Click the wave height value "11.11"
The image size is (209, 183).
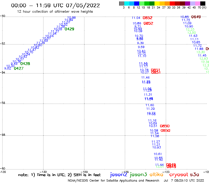click(x=194, y=39)
